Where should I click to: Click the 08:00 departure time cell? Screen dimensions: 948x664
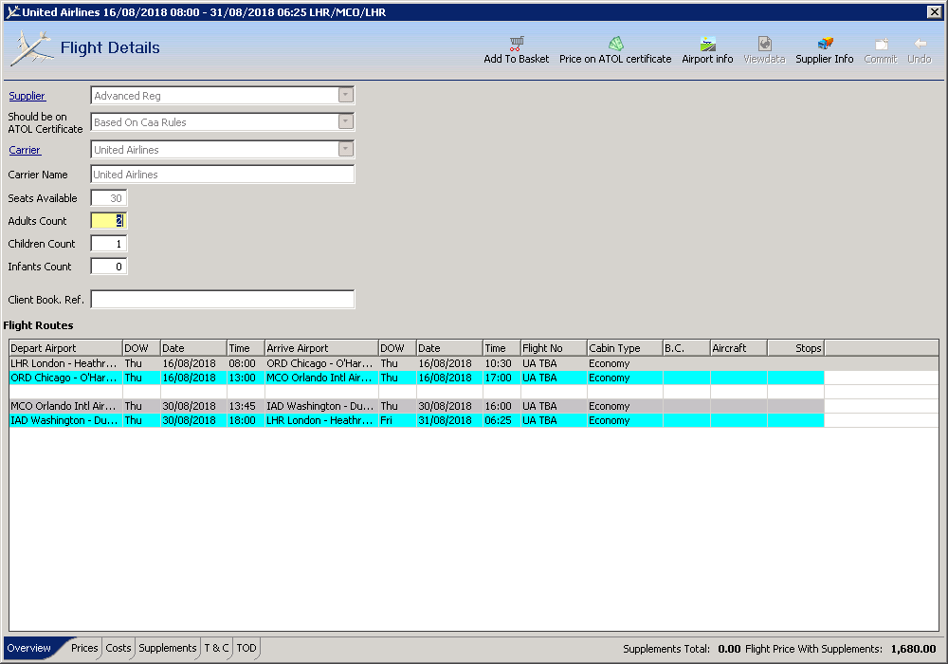coord(246,363)
